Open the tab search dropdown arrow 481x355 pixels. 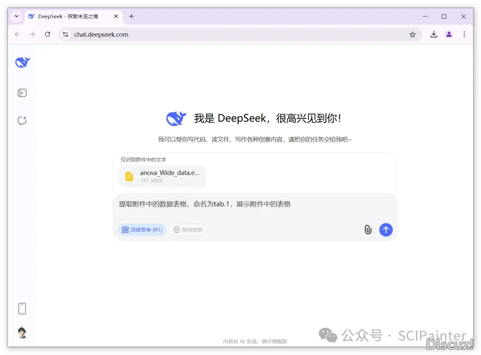click(16, 16)
